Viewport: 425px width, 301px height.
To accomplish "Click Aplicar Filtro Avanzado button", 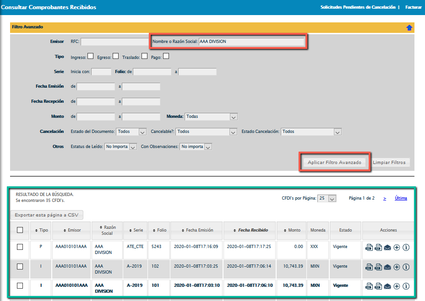I will click(334, 163).
